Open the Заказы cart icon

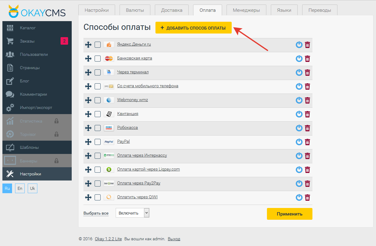tap(10, 41)
